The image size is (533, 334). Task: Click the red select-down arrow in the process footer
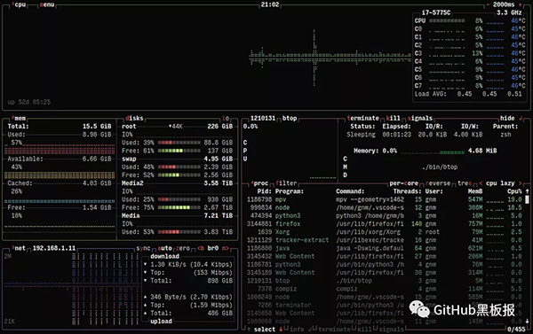tap(281, 330)
